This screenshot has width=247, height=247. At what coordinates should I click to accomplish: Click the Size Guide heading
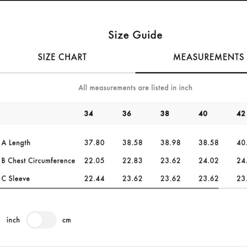pyautogui.click(x=135, y=35)
